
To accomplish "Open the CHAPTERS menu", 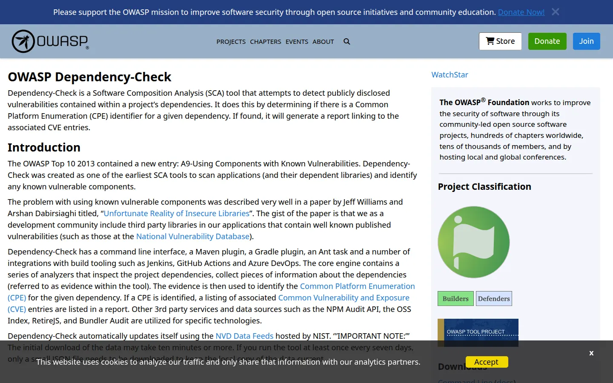I will (x=266, y=42).
